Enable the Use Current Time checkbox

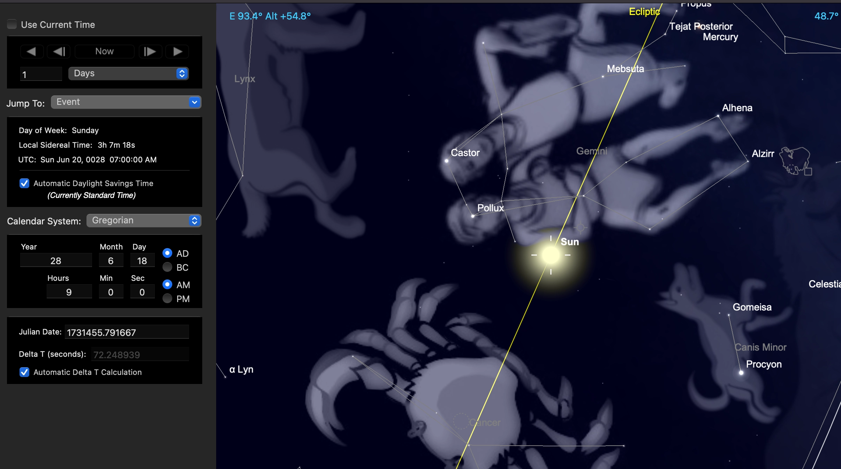(12, 24)
